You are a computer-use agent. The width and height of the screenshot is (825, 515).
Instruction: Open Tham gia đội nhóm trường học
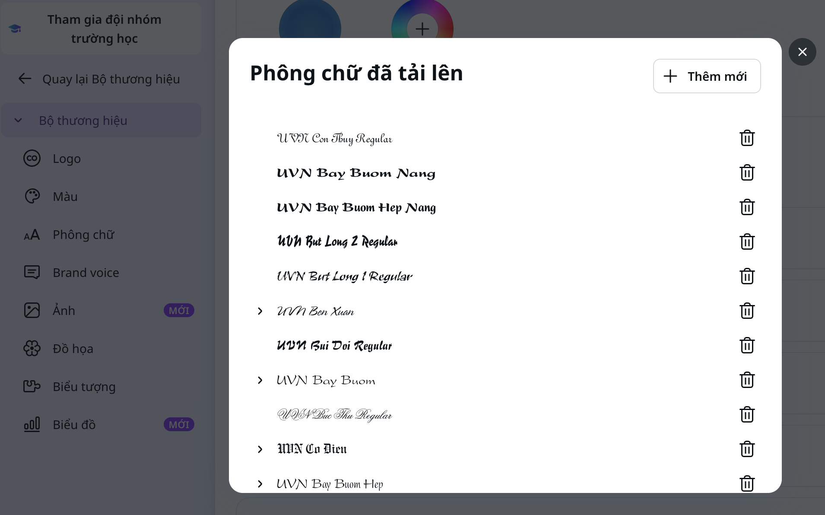[x=104, y=28]
